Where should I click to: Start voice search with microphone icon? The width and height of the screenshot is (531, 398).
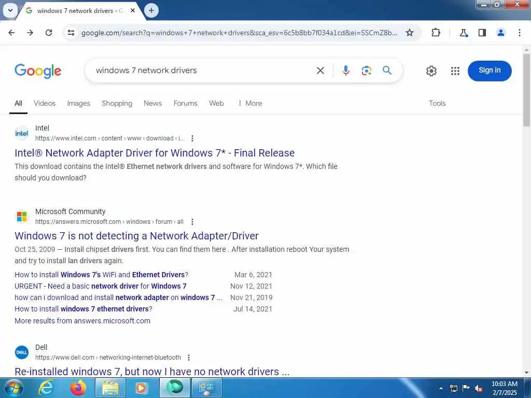346,70
